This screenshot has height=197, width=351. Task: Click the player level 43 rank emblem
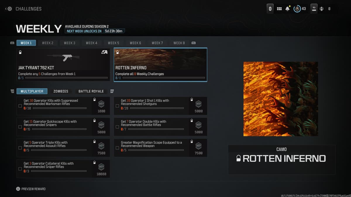(x=297, y=9)
